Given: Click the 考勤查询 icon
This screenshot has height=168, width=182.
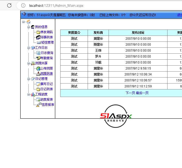Looking at the screenshot, I should point(38,58).
